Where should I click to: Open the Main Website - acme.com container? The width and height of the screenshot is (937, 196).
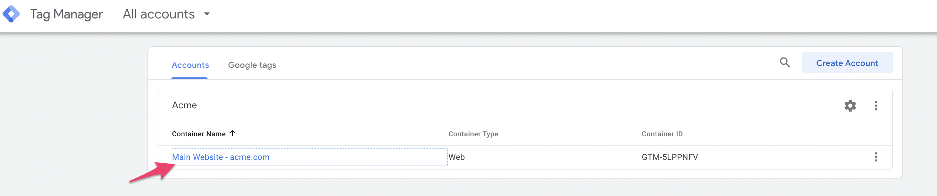coord(221,157)
